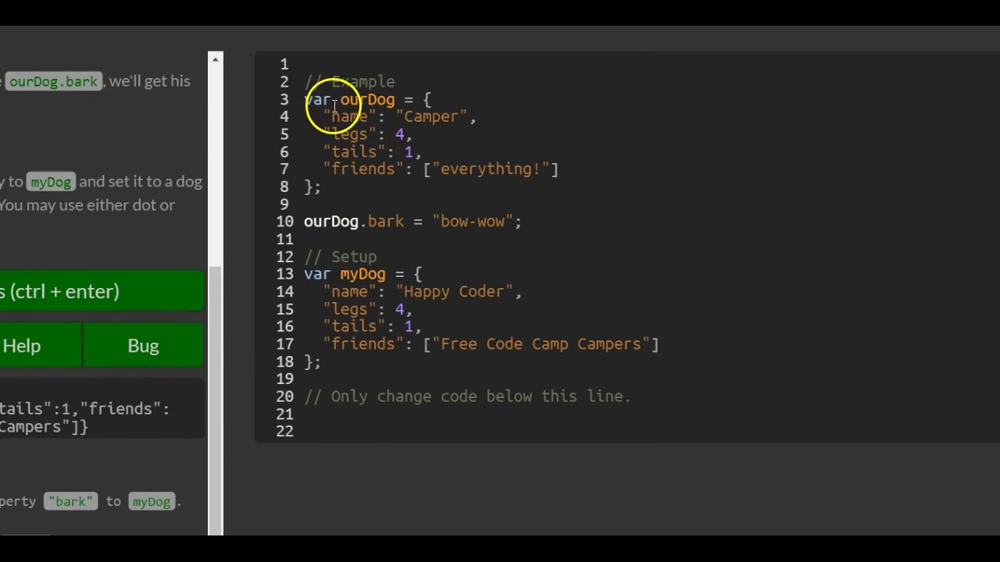Click the '// Setup' comment line

340,257
